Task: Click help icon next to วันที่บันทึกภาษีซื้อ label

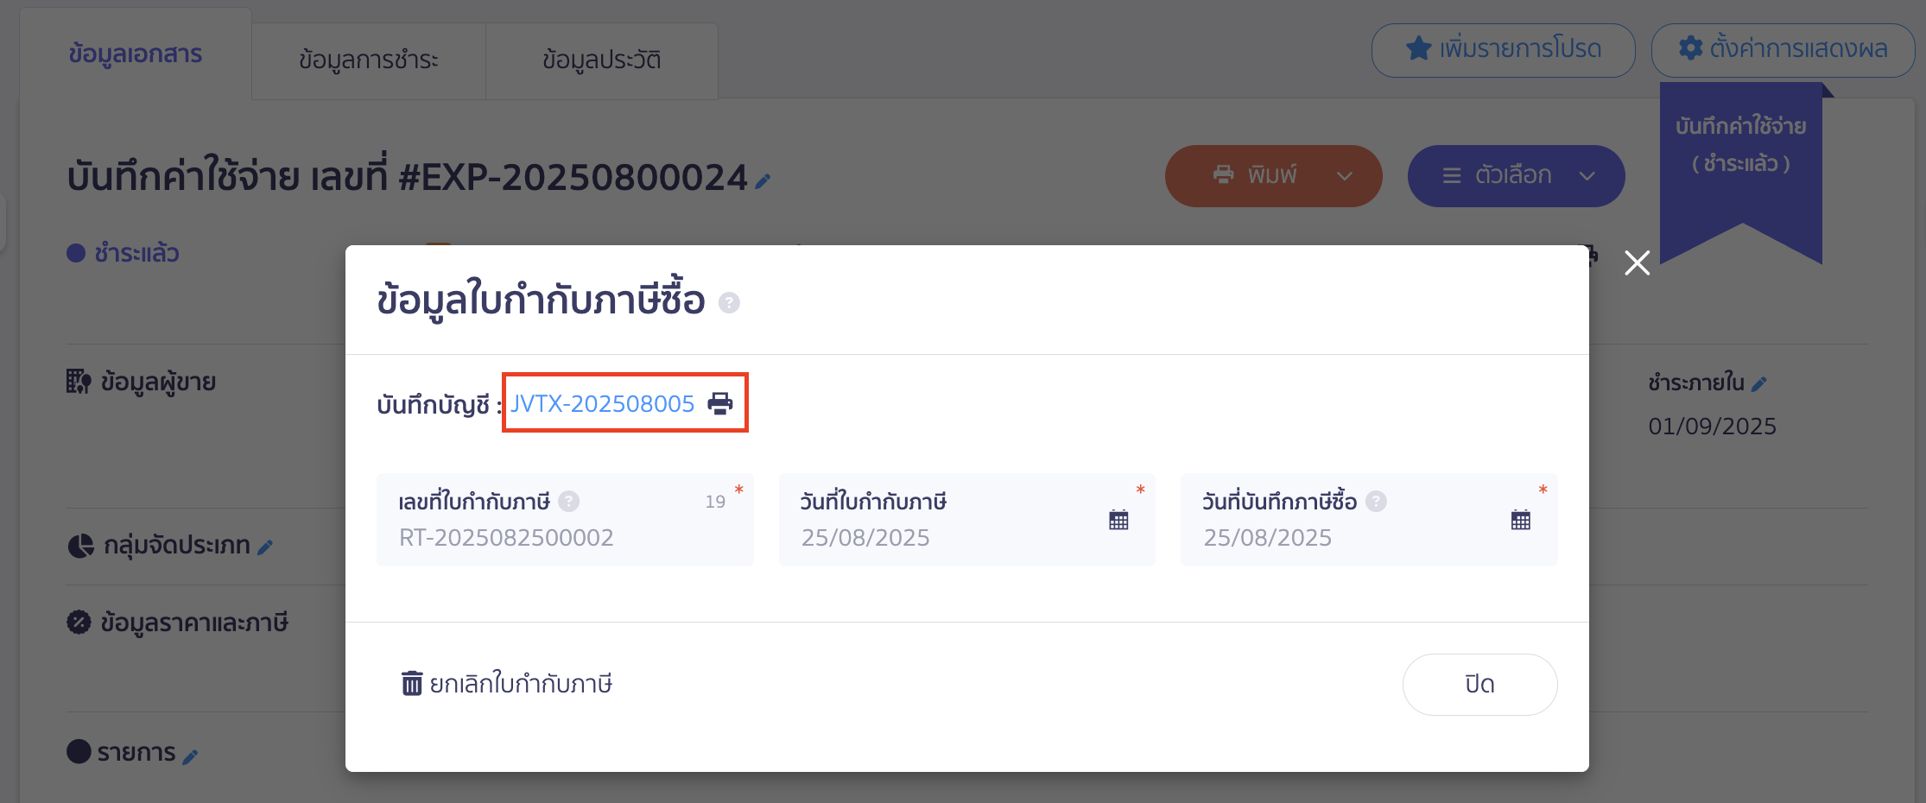Action: [x=1376, y=501]
